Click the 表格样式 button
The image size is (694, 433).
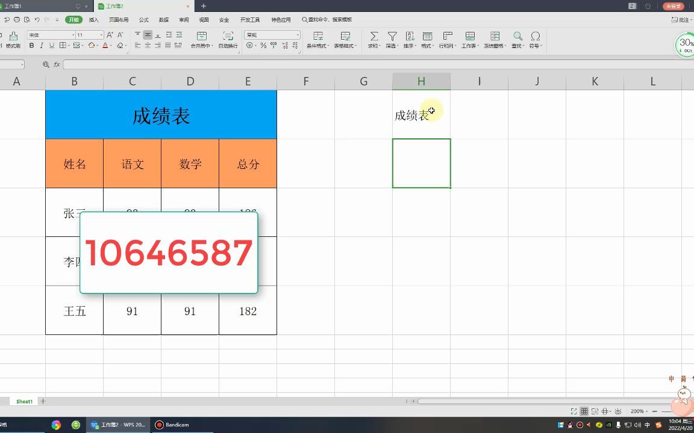pyautogui.click(x=345, y=37)
